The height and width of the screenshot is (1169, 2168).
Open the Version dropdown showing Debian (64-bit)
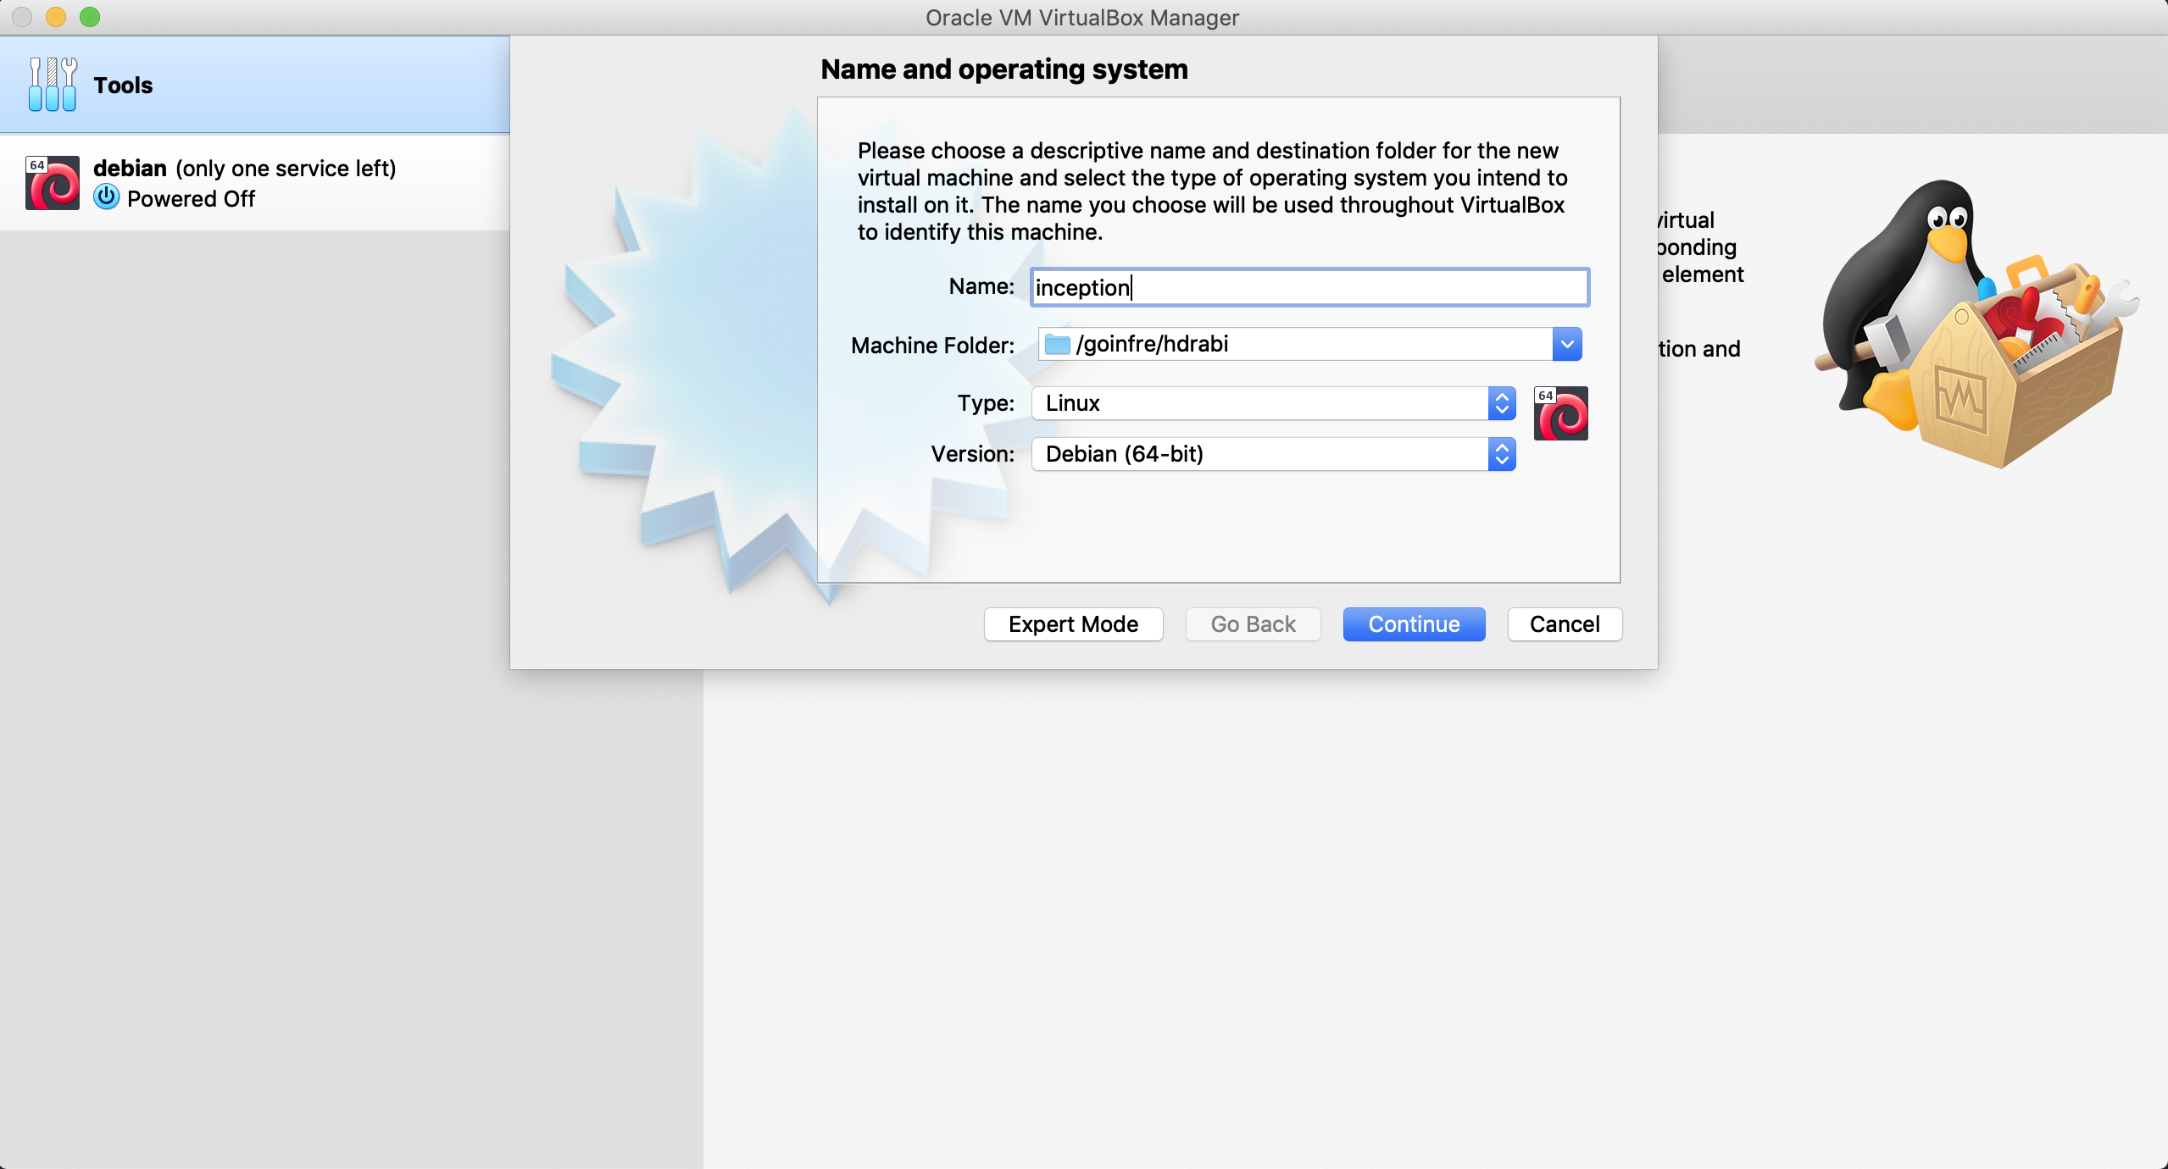1272,454
